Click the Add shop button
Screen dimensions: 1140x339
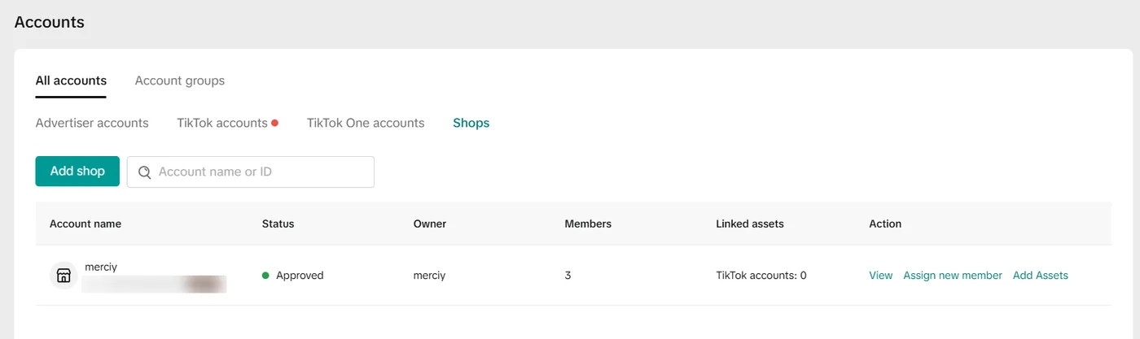pyautogui.click(x=77, y=172)
